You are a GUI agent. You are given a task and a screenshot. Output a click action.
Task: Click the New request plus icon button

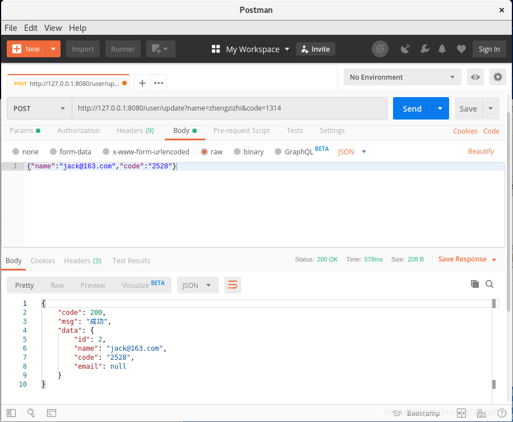click(x=26, y=49)
